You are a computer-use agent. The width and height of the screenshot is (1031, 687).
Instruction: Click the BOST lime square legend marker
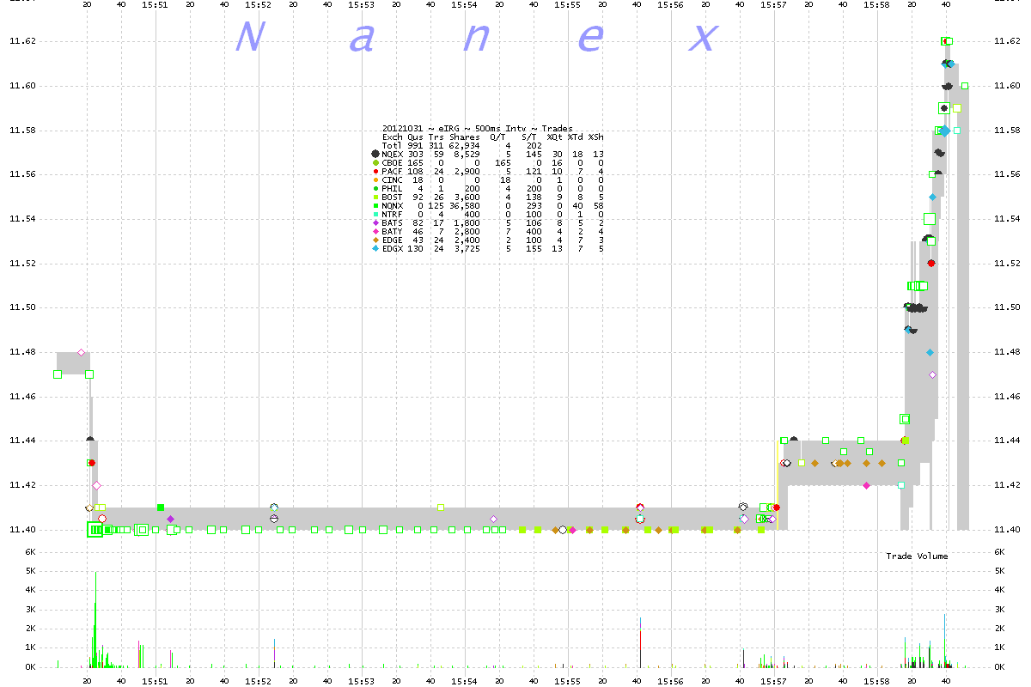click(x=375, y=197)
